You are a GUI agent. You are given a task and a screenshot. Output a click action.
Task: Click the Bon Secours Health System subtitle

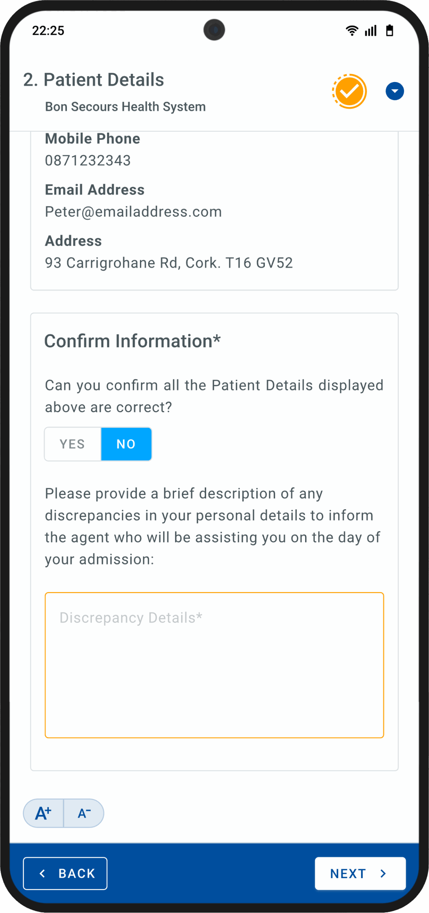(x=125, y=107)
